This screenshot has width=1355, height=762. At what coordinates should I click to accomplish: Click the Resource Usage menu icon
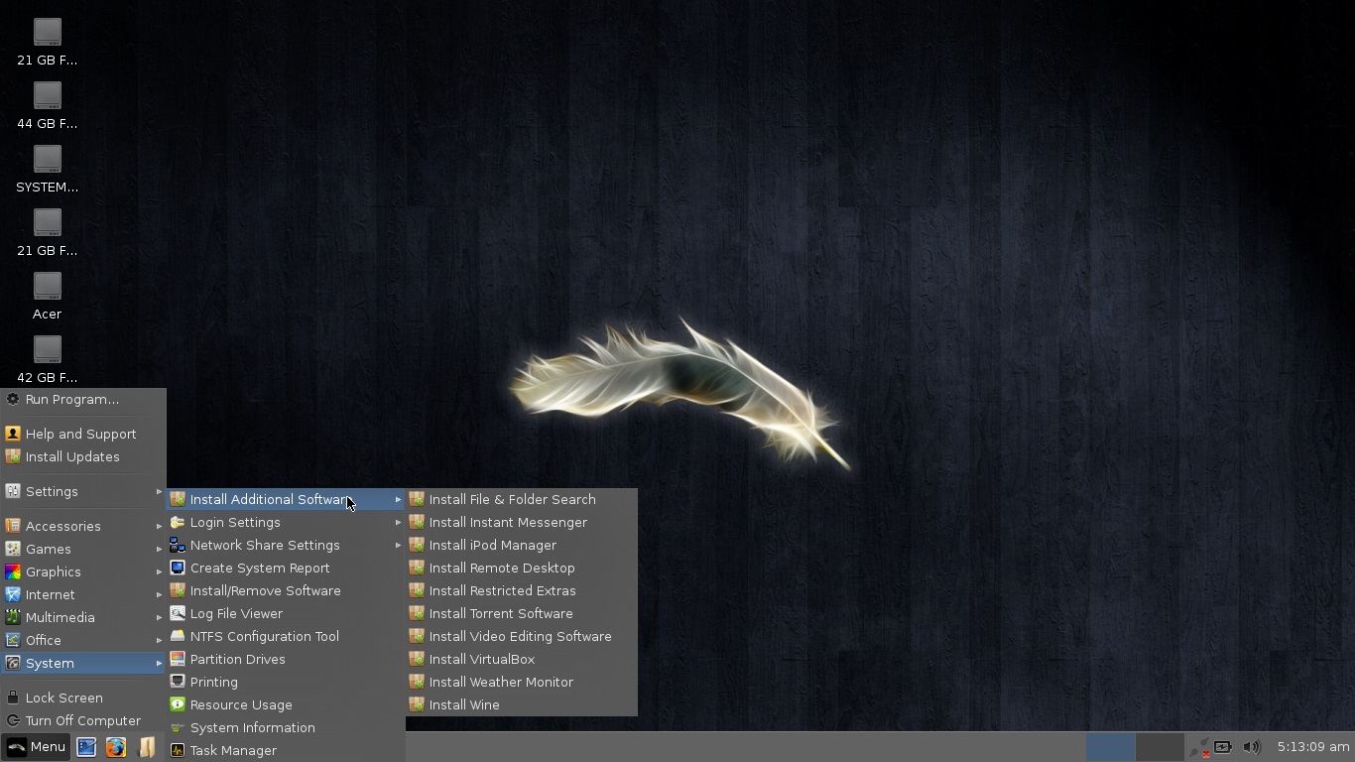pyautogui.click(x=178, y=704)
